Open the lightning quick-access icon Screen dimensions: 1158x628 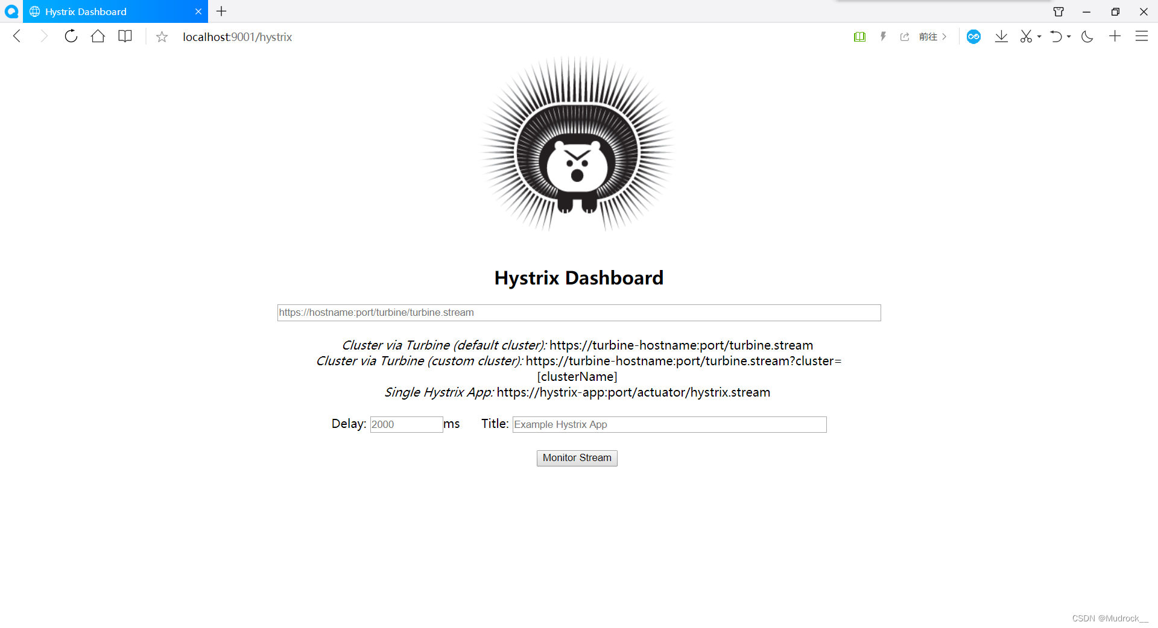tap(883, 37)
